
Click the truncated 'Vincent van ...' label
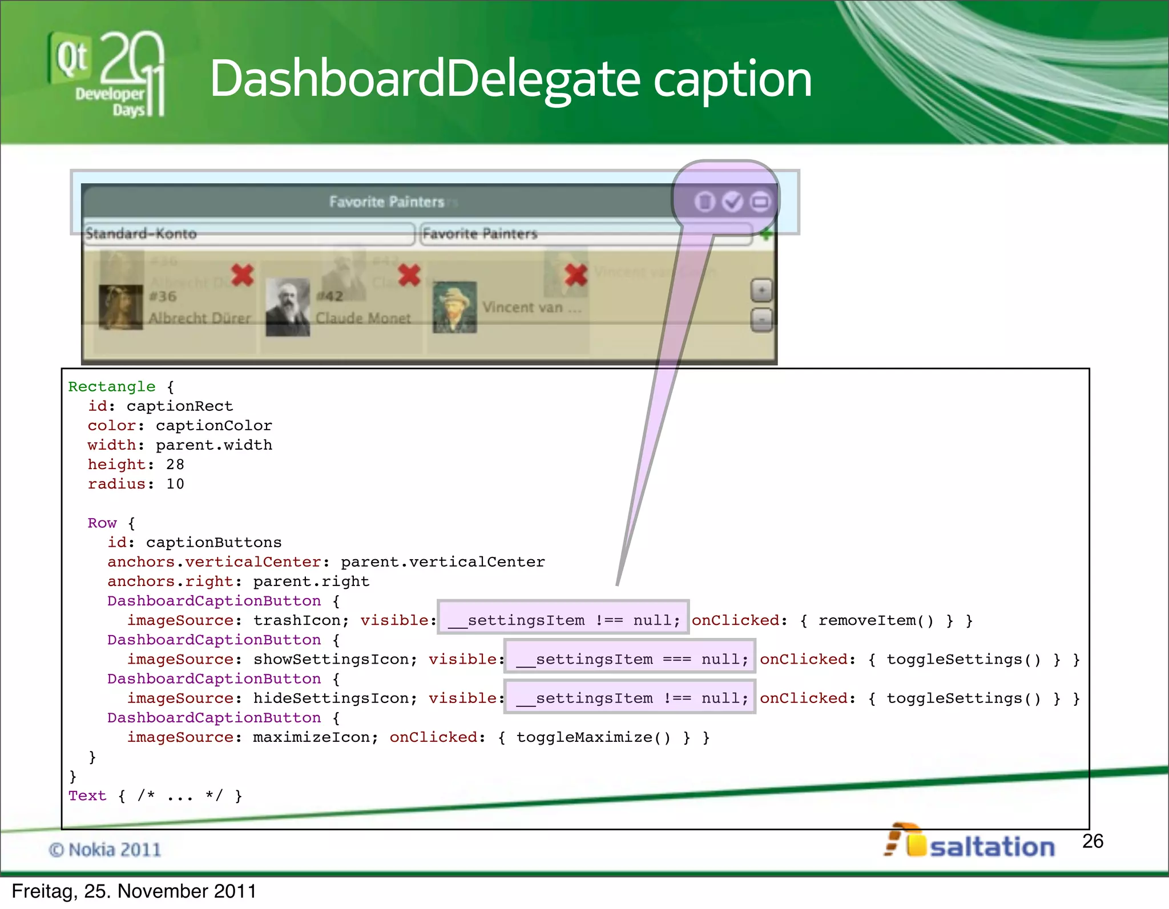[x=532, y=308]
